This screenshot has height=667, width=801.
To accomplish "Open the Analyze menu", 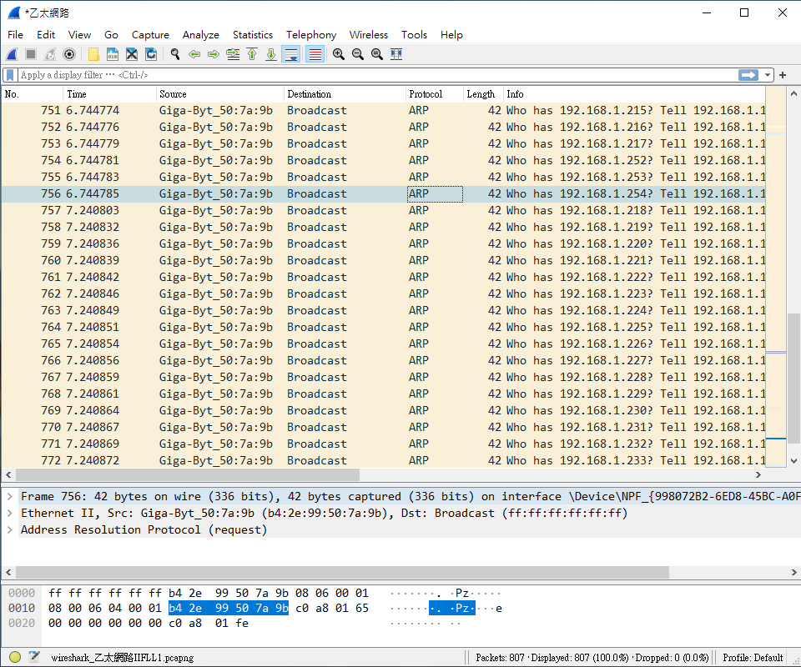I will [x=200, y=35].
